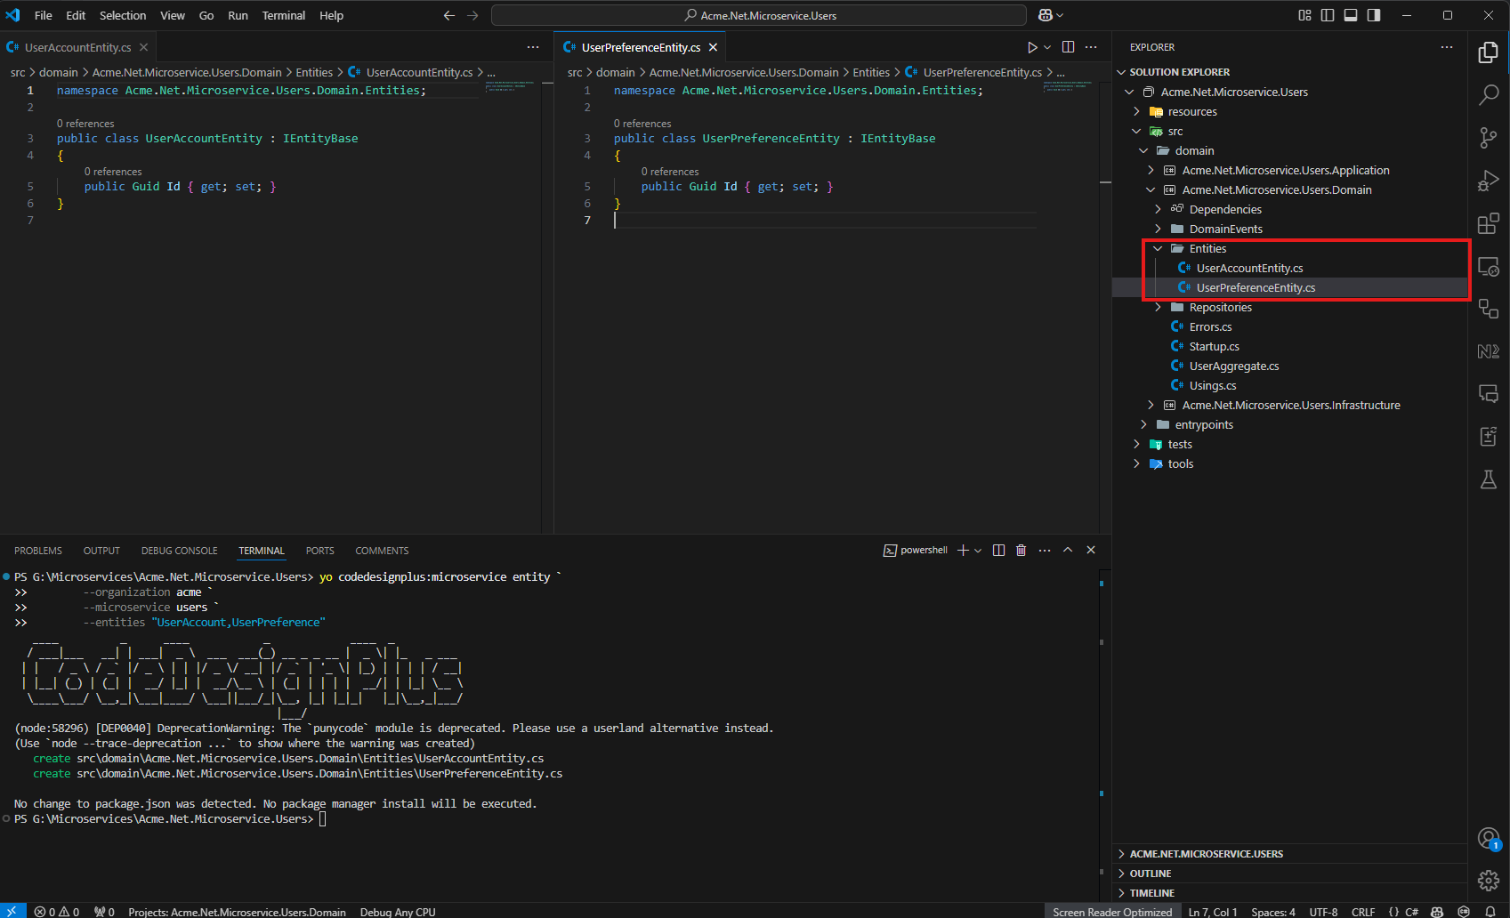1510x918 pixels.
Task: Click the command center search box
Action: tap(759, 15)
